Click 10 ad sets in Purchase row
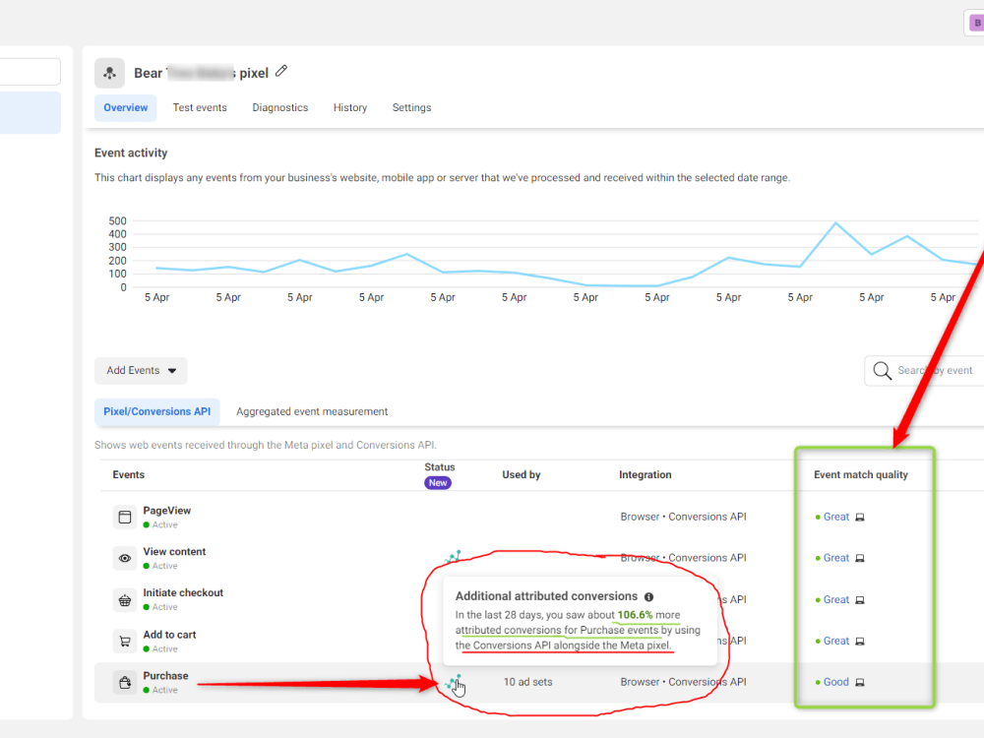 tap(527, 682)
